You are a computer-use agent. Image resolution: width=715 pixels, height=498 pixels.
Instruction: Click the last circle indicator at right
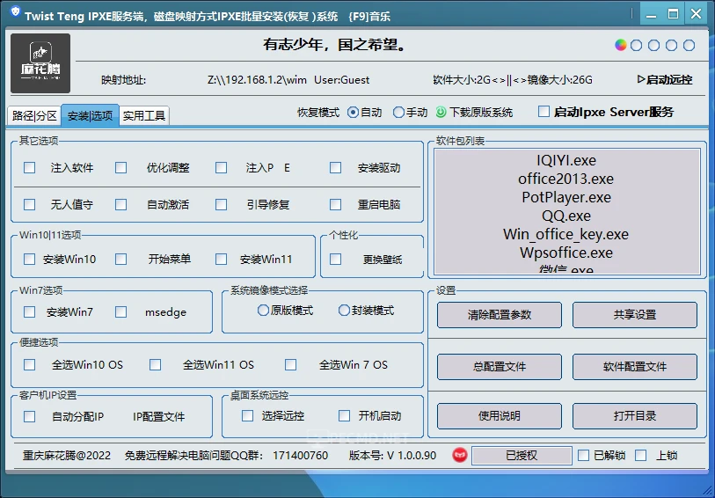coord(689,45)
